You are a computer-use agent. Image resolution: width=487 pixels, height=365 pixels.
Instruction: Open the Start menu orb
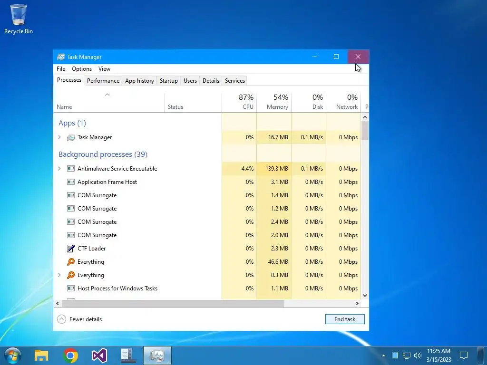(x=13, y=355)
